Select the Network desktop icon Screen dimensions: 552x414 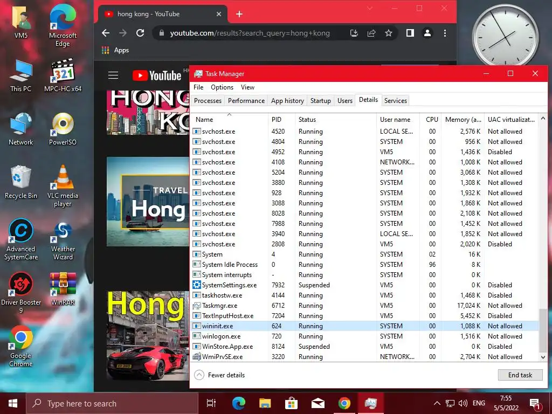(21, 129)
